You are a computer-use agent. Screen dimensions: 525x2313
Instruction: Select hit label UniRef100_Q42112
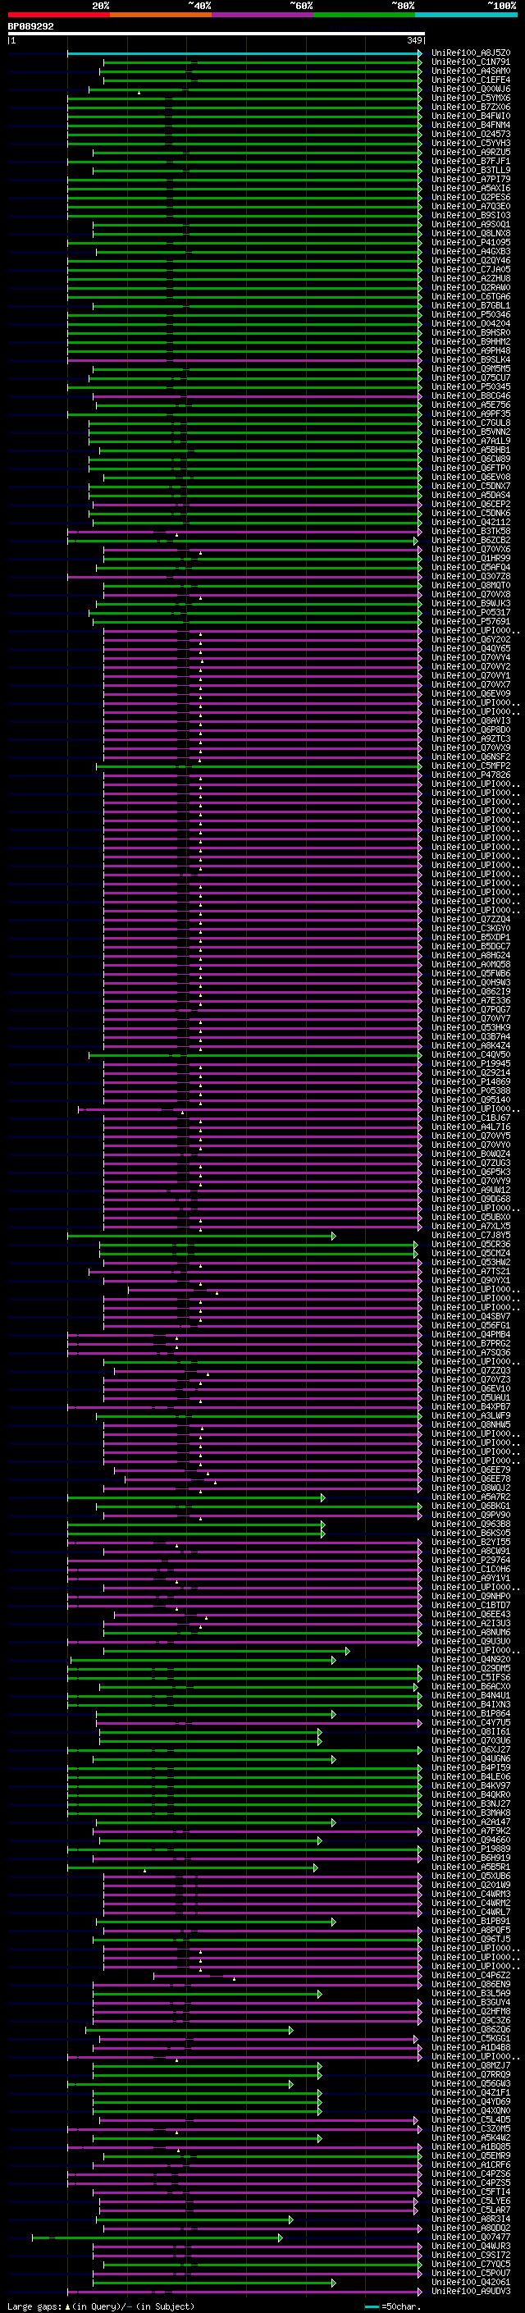471,523
